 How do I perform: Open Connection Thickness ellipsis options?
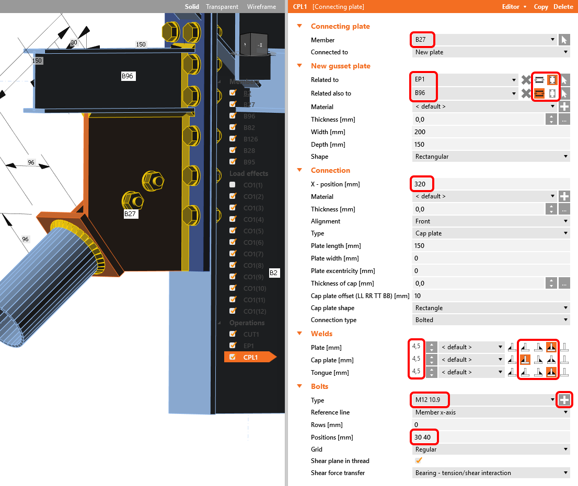[564, 209]
